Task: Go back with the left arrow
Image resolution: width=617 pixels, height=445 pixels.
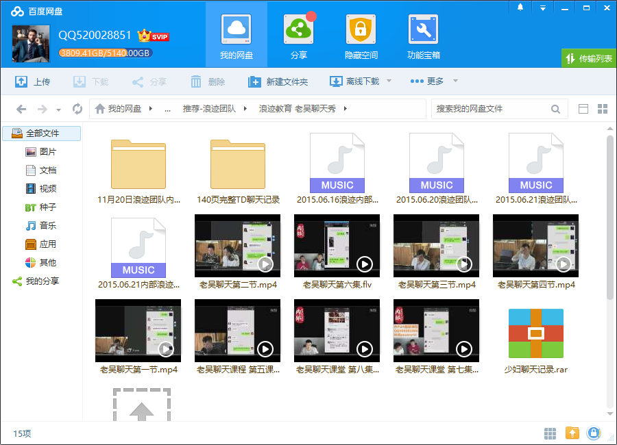Action: 21,109
